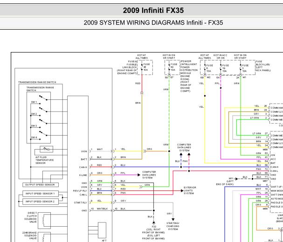Select the 'SW 3' switch label
Screen dimensions: 283x242
point(34,126)
